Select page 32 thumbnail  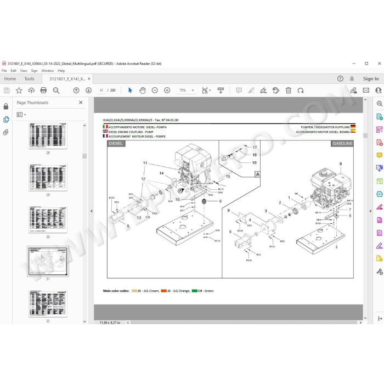click(x=48, y=304)
